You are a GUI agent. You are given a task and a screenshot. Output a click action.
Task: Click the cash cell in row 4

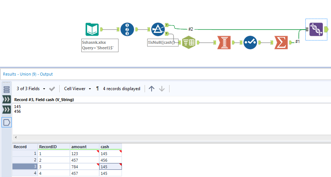point(111,173)
